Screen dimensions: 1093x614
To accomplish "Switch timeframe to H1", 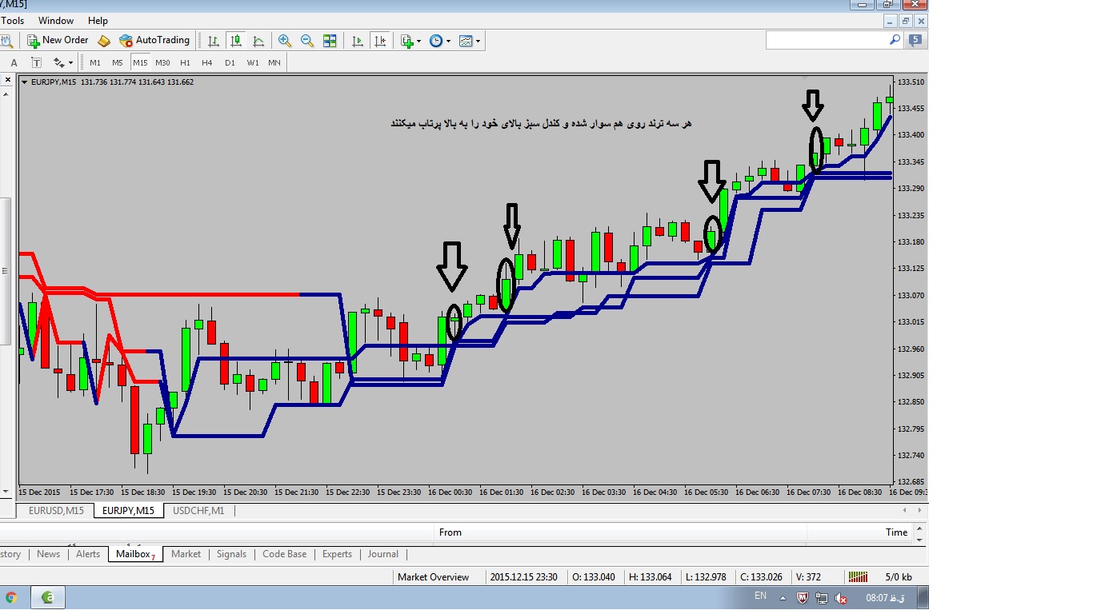I will click(185, 62).
